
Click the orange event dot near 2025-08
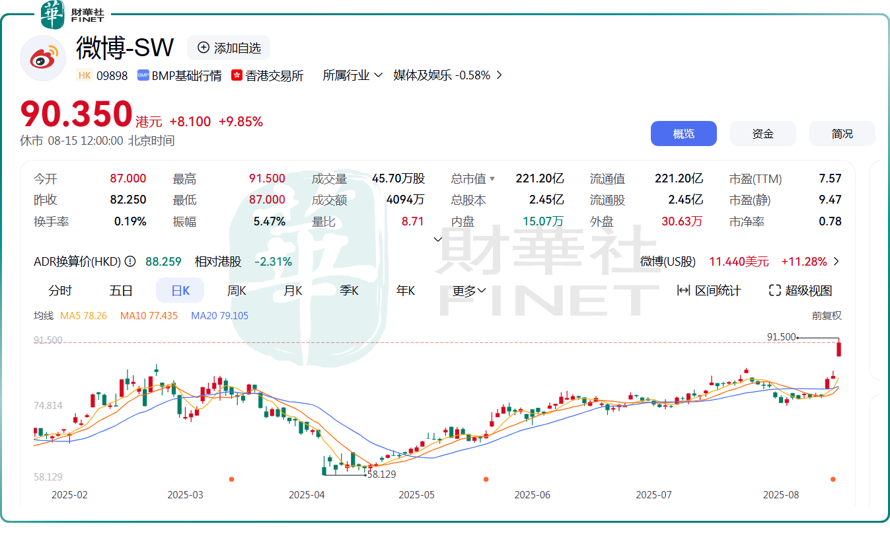click(x=833, y=479)
